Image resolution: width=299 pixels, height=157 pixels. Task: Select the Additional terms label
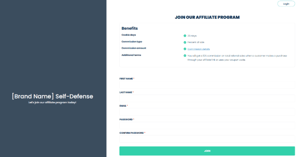[131, 55]
